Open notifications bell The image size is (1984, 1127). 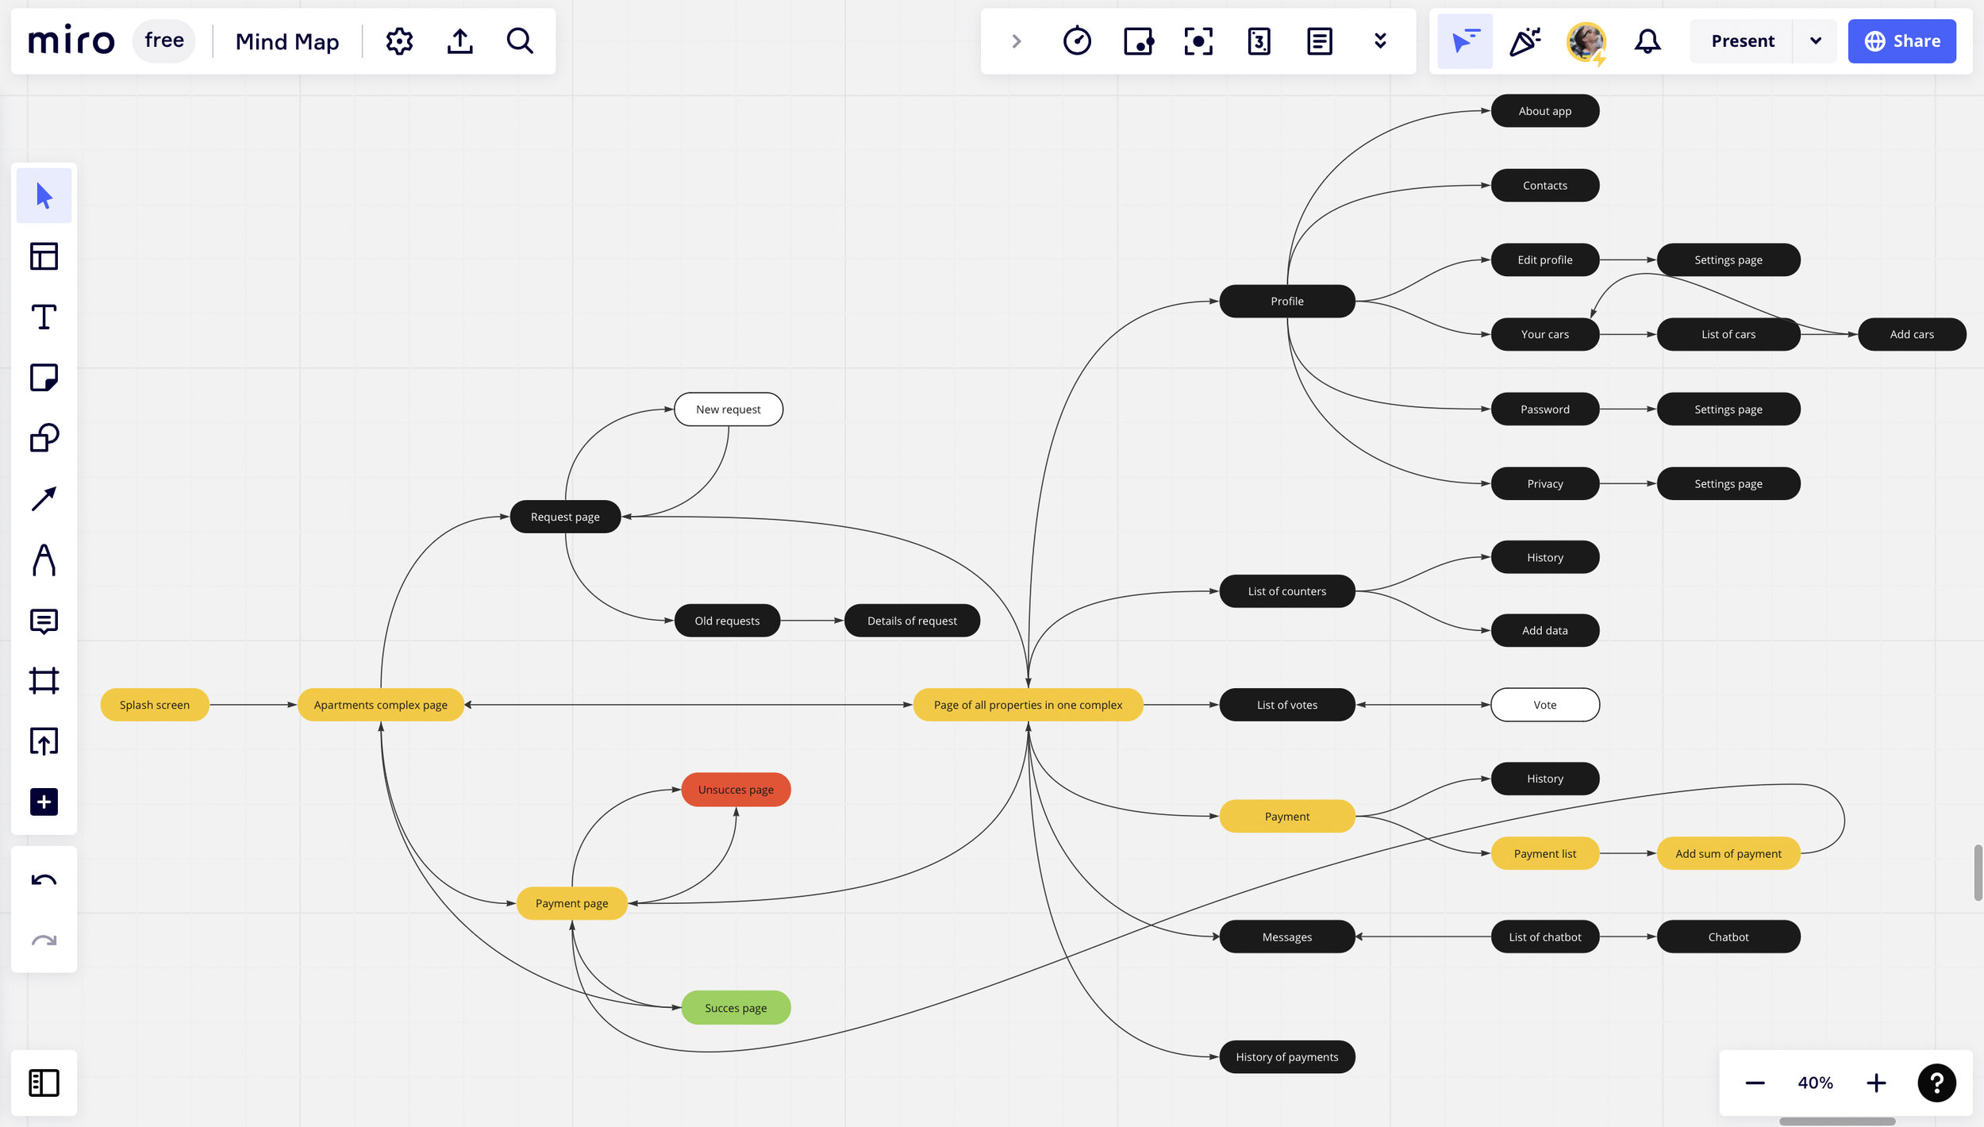tap(1648, 41)
